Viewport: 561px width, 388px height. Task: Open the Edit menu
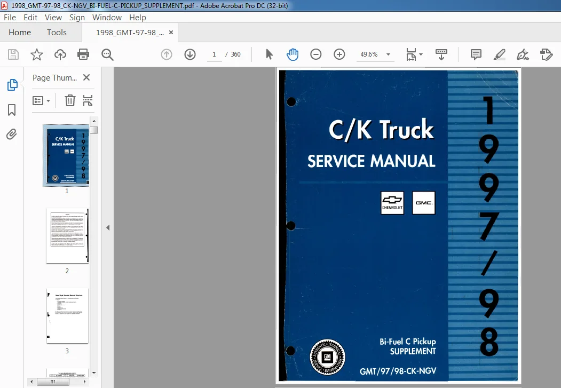(x=30, y=18)
